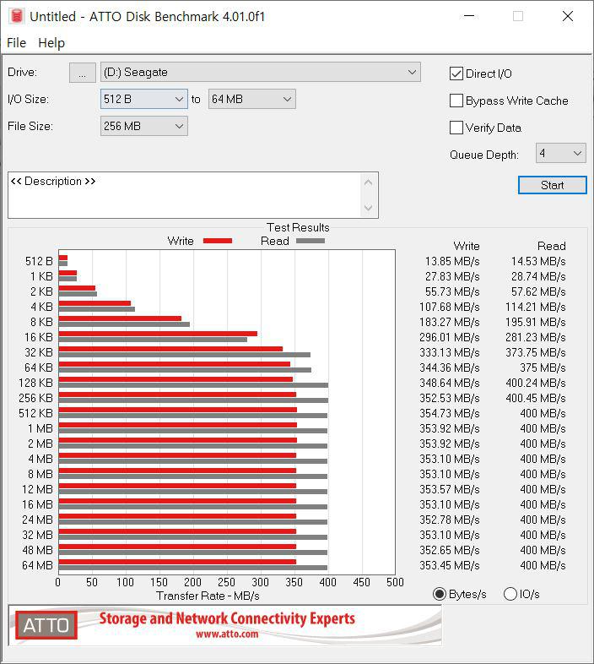The image size is (594, 664).
Task: Click the 400.45 MB/s read result
Action: 535,399
